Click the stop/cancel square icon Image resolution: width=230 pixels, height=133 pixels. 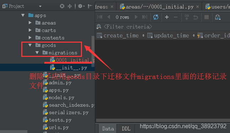pyautogui.click(x=207, y=17)
